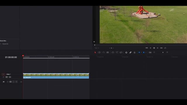187x105 pixels.
Task: Click the timeline zoom out minus icon
Action: [x=154, y=52]
